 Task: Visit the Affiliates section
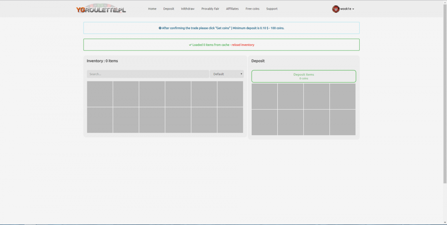pos(232,9)
